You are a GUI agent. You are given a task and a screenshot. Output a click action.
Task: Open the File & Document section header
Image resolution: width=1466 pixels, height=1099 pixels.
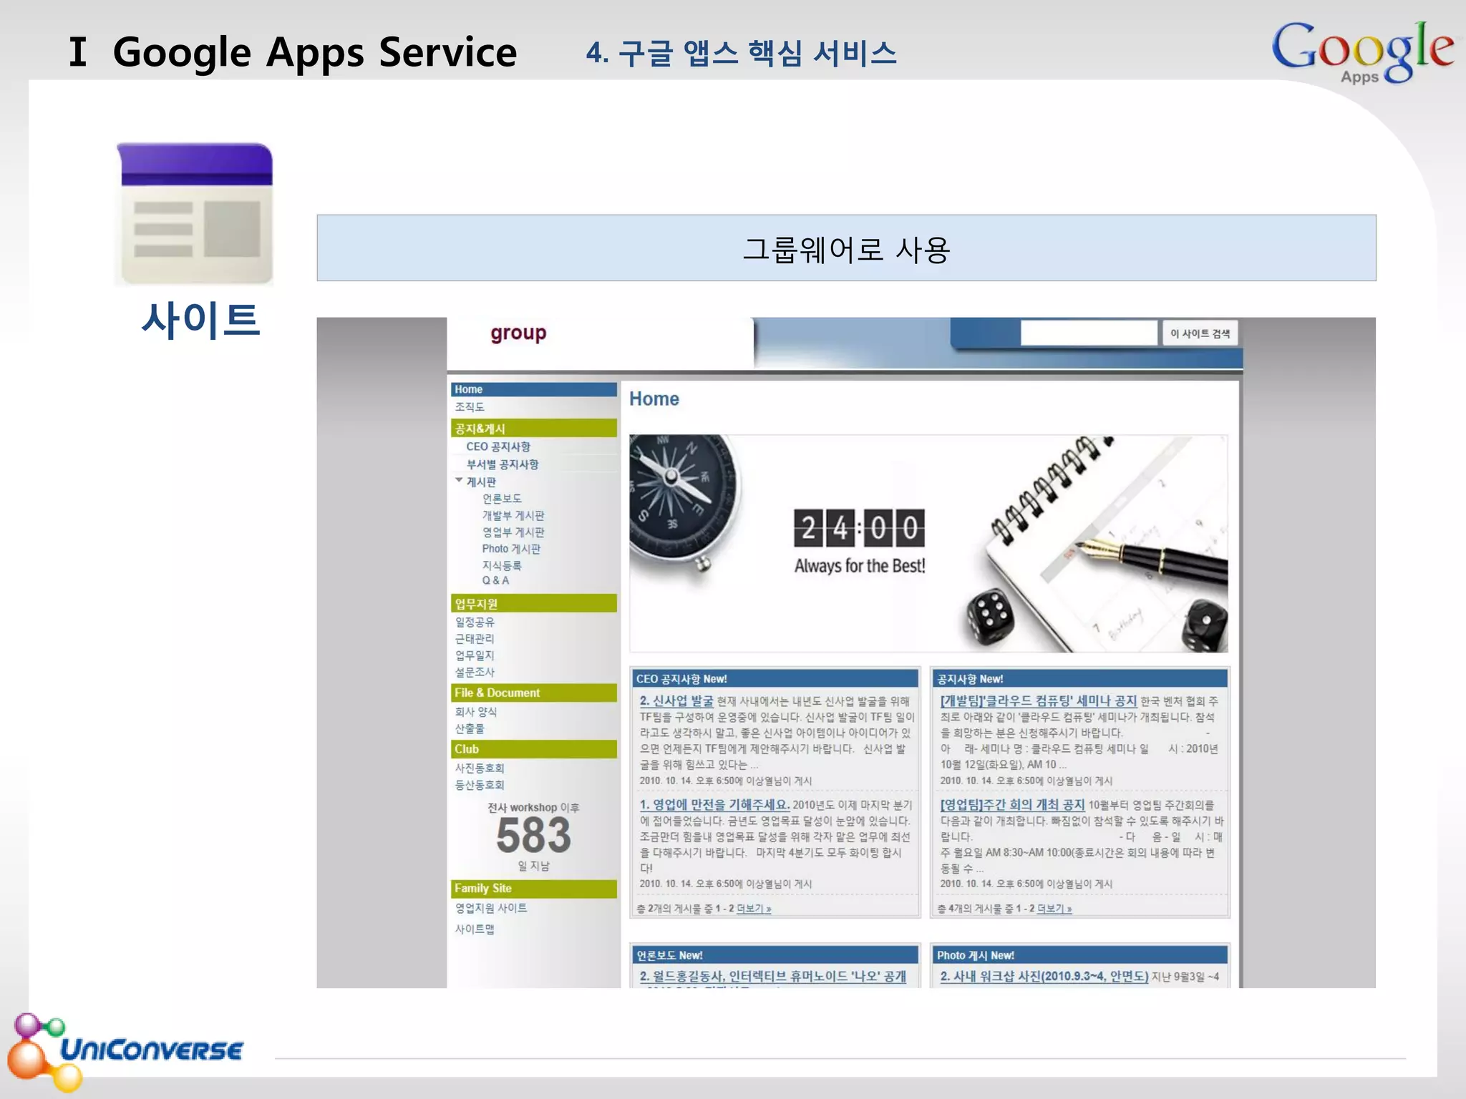[533, 693]
